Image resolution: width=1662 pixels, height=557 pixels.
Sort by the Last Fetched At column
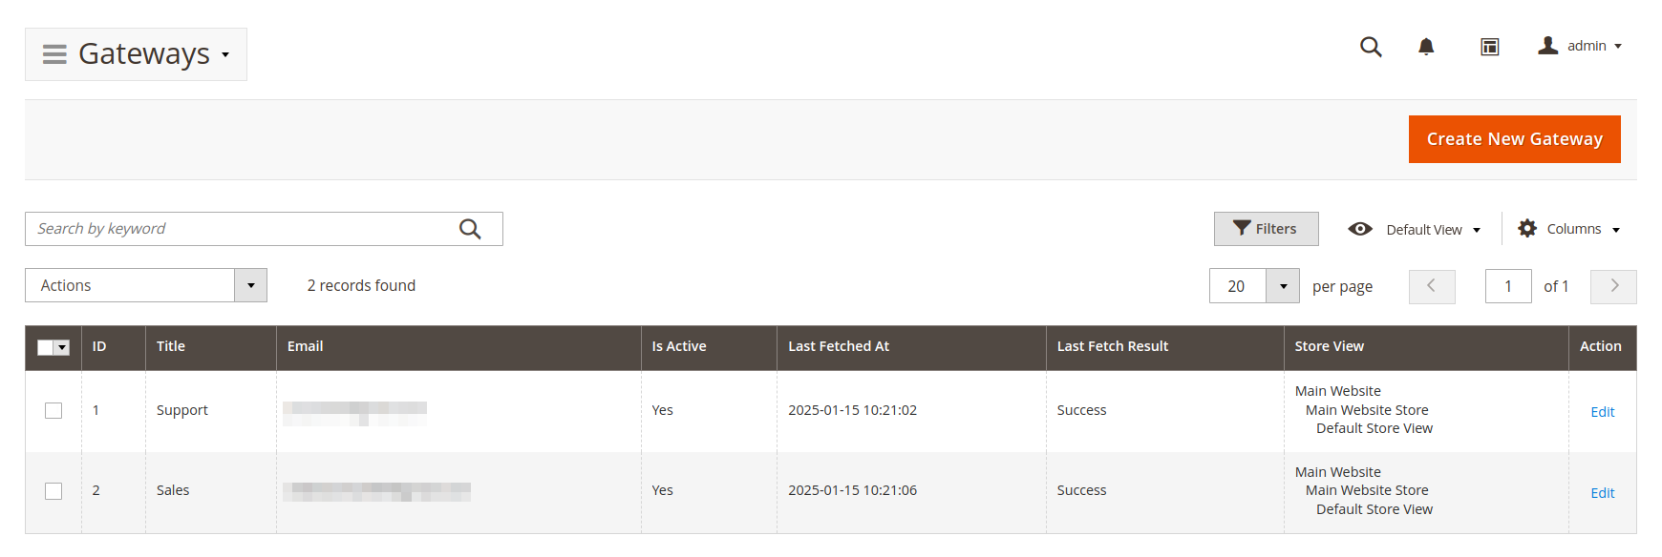pos(838,346)
